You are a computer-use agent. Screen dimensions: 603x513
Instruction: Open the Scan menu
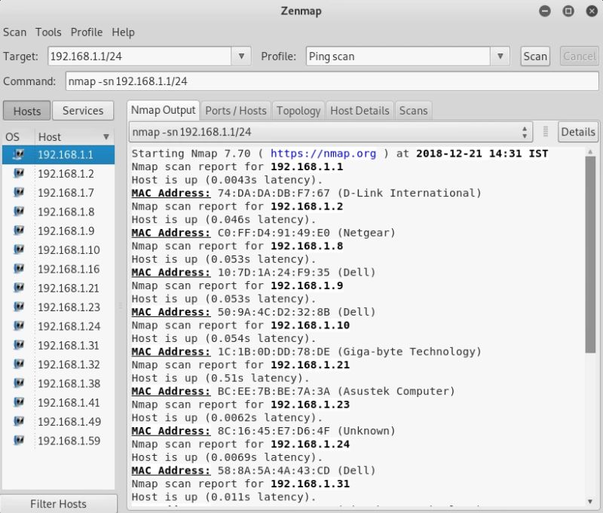(14, 32)
